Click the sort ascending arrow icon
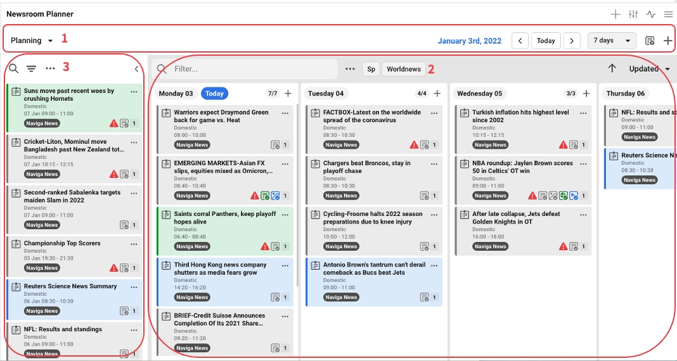The image size is (677, 361). (612, 68)
